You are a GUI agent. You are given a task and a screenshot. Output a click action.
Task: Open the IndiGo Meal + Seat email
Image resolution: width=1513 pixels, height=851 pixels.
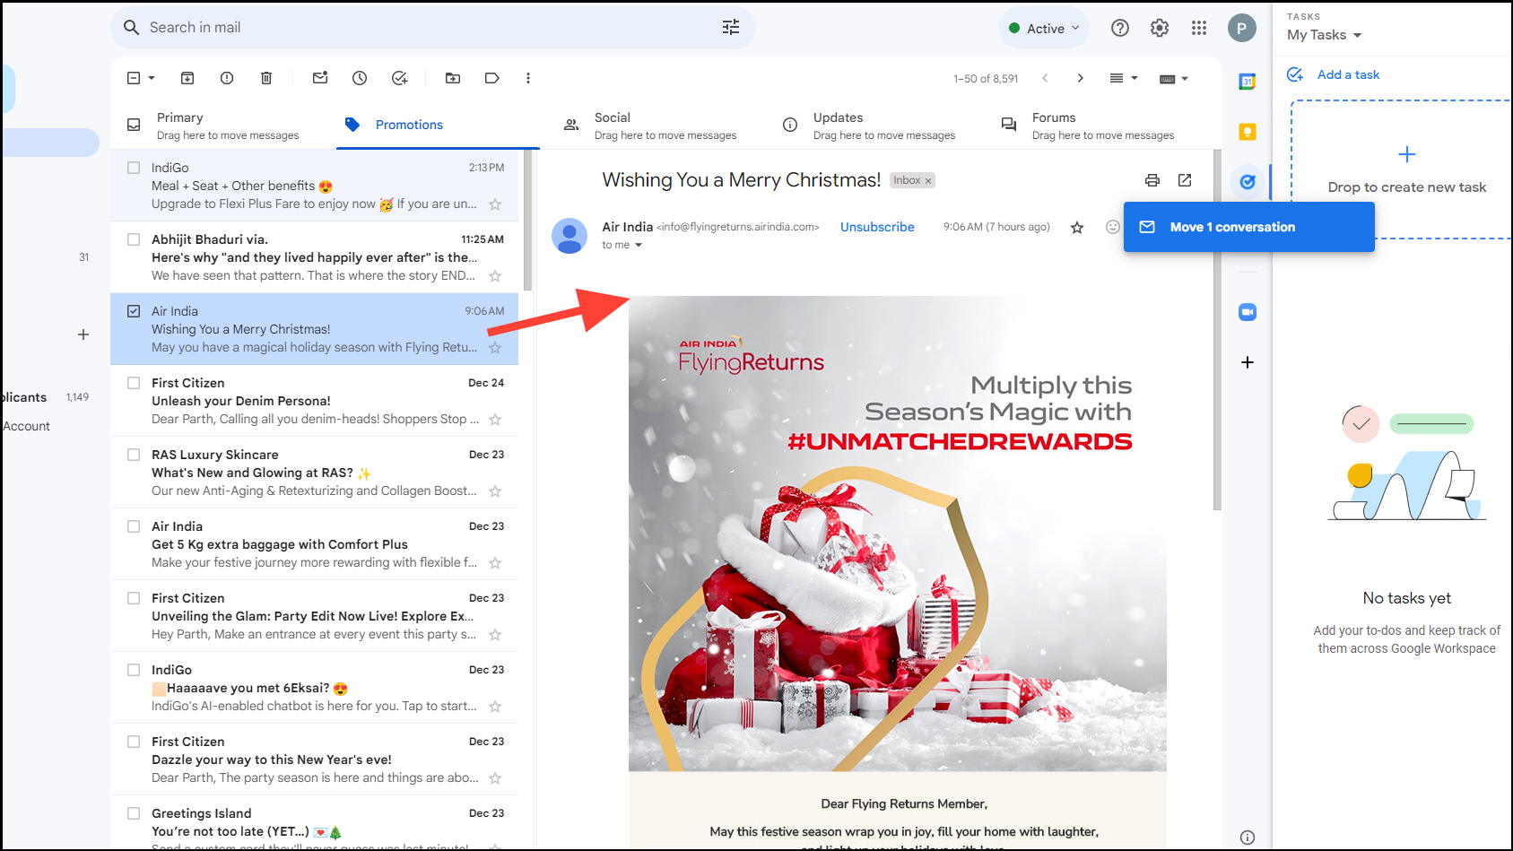click(314, 186)
